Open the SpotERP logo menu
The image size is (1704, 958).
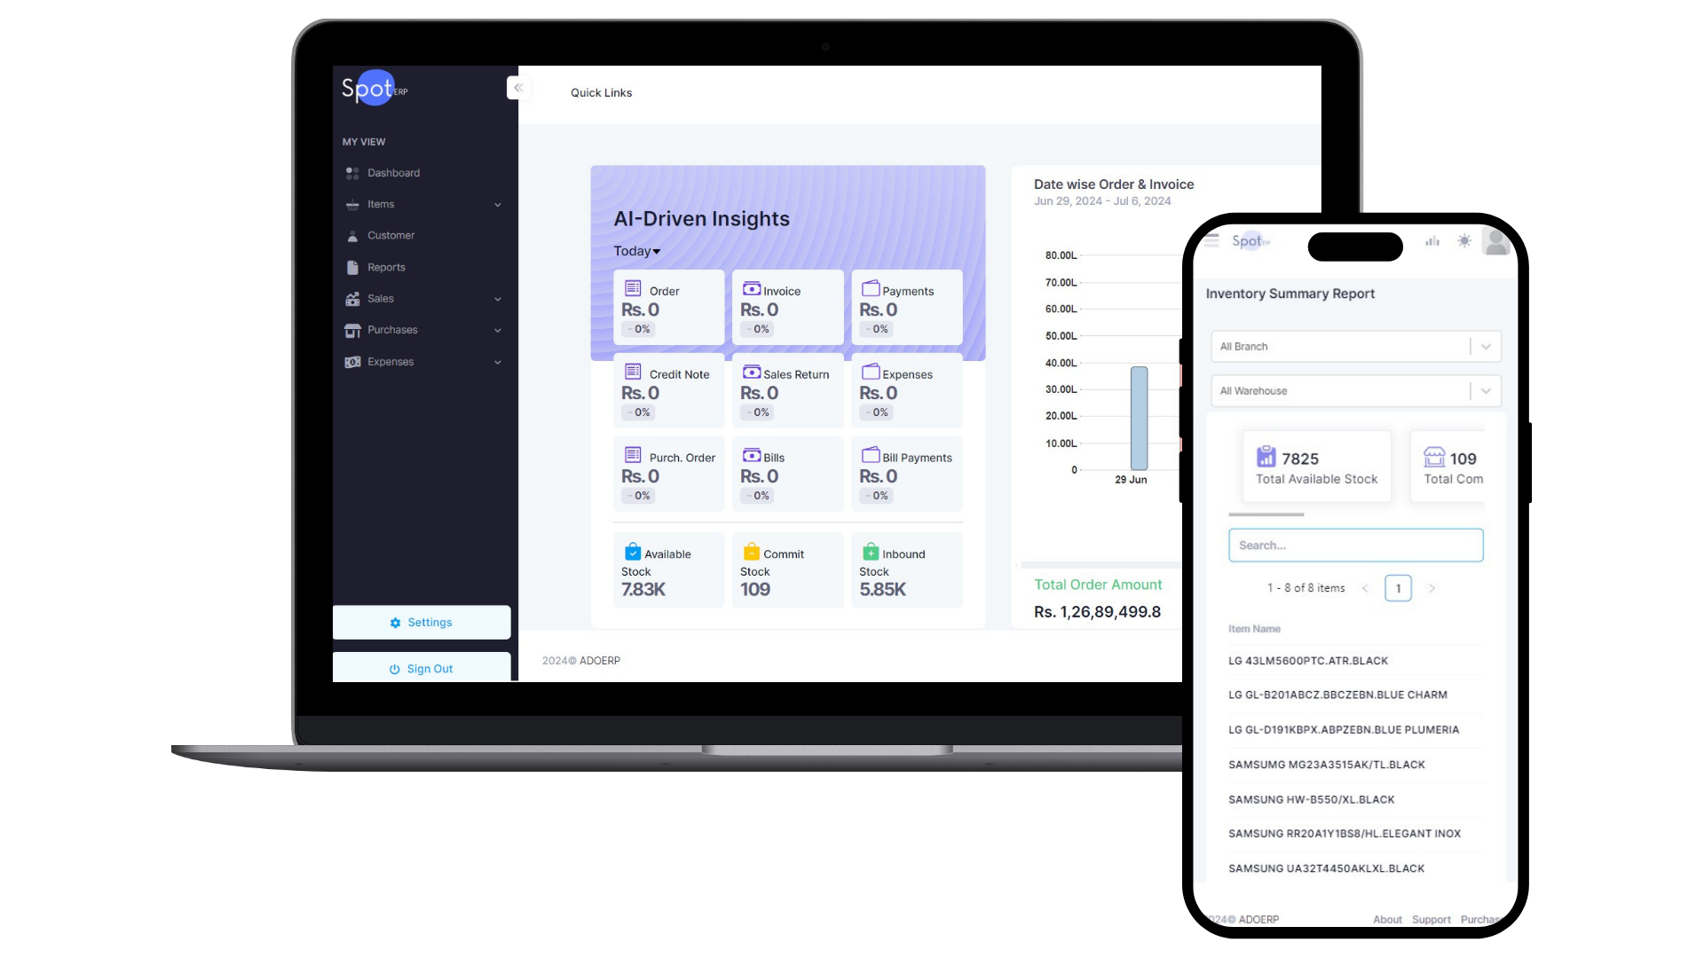click(x=375, y=88)
